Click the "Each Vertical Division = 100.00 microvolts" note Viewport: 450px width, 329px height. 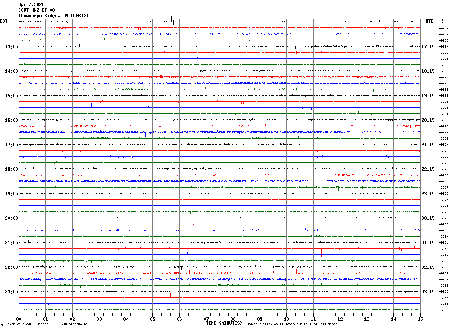coord(47,324)
